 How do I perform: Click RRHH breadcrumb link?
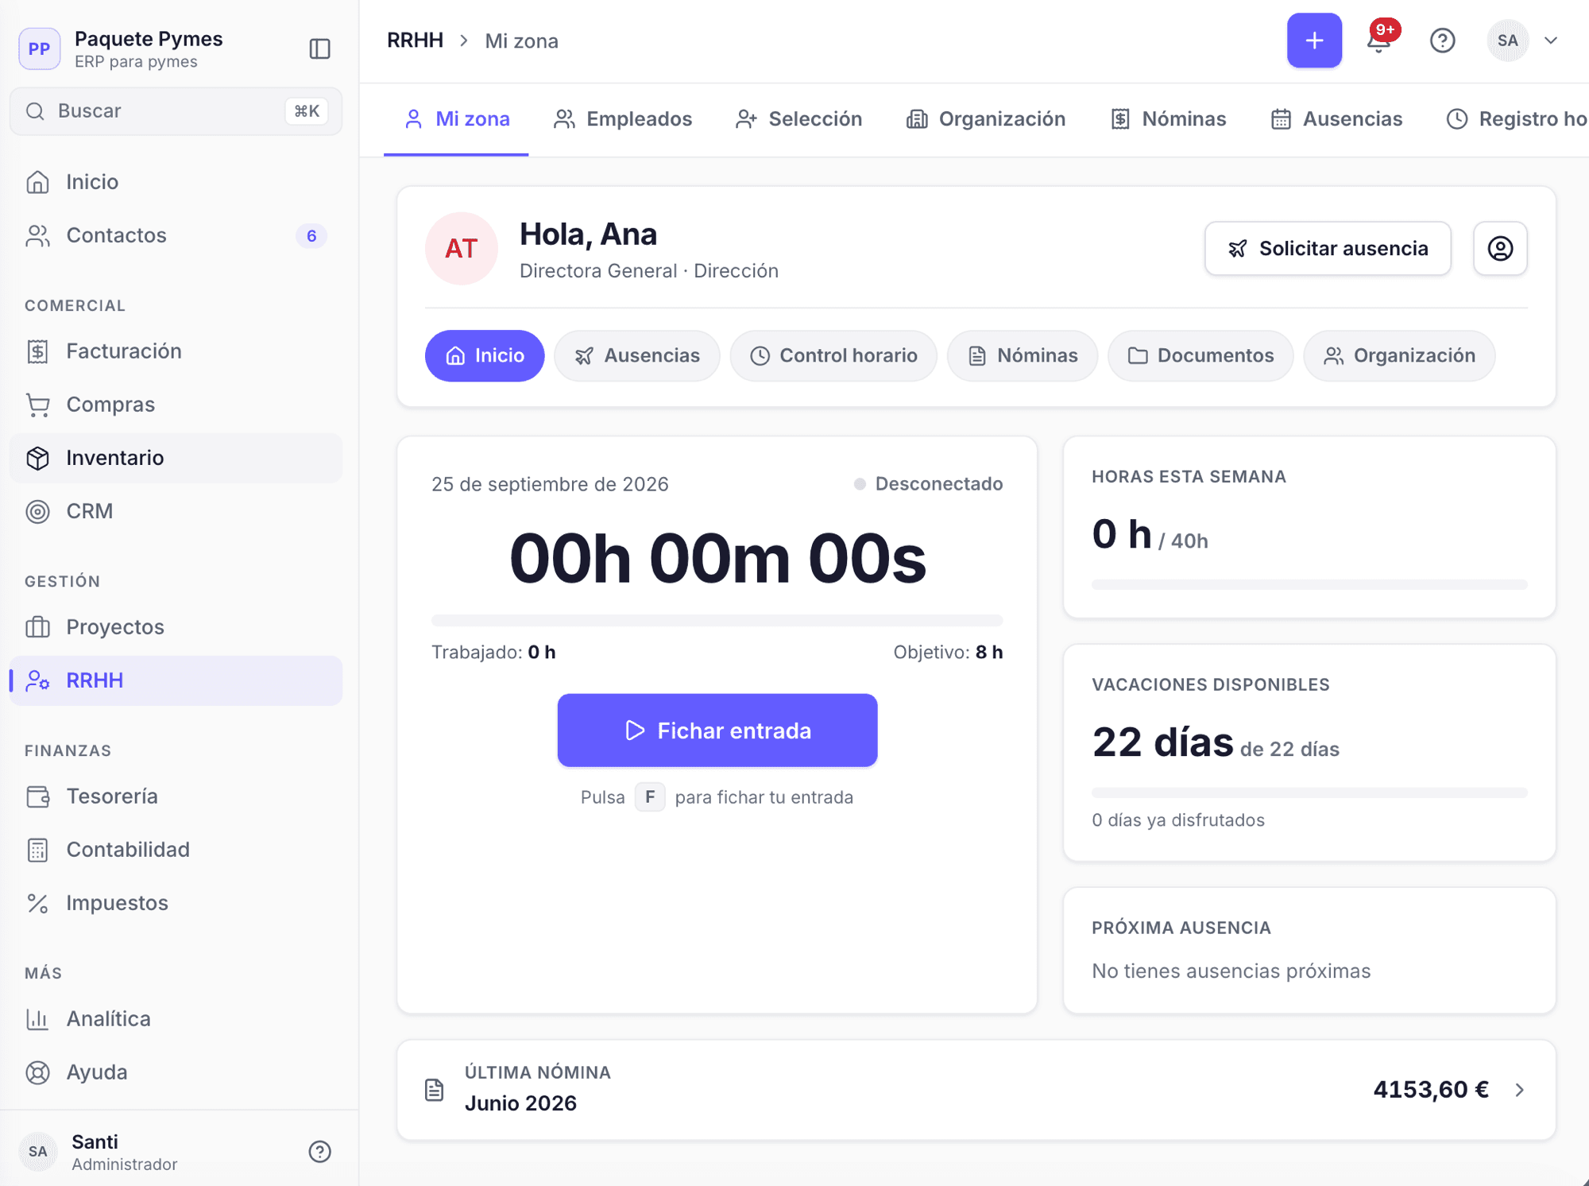415,41
